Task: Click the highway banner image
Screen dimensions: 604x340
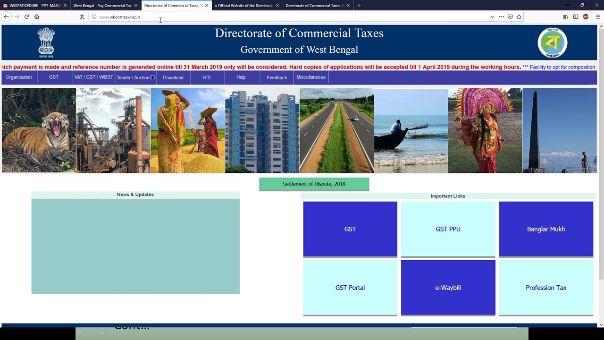Action: pos(336,130)
